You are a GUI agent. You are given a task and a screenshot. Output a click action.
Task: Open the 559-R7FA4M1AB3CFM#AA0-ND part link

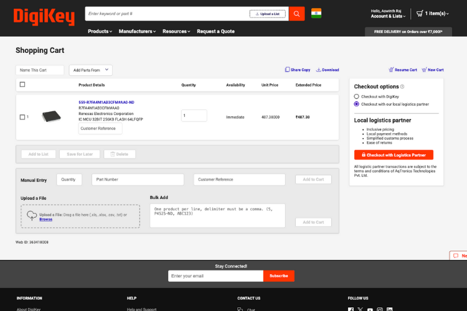(x=106, y=102)
